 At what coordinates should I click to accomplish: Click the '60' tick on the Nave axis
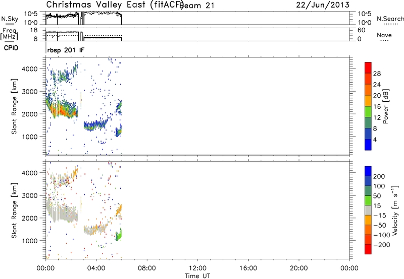click(x=361, y=30)
